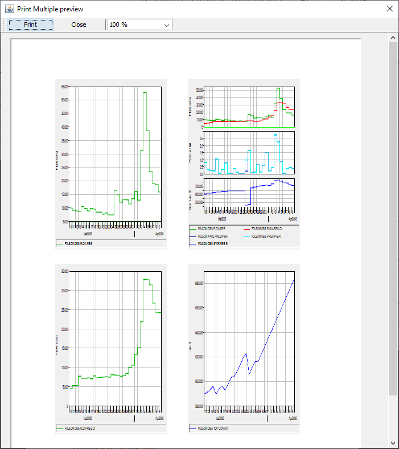Viewport: 399px width, 449px height.
Task: Click red FLOW-RES legend line in top-right plot
Action: tap(246, 229)
